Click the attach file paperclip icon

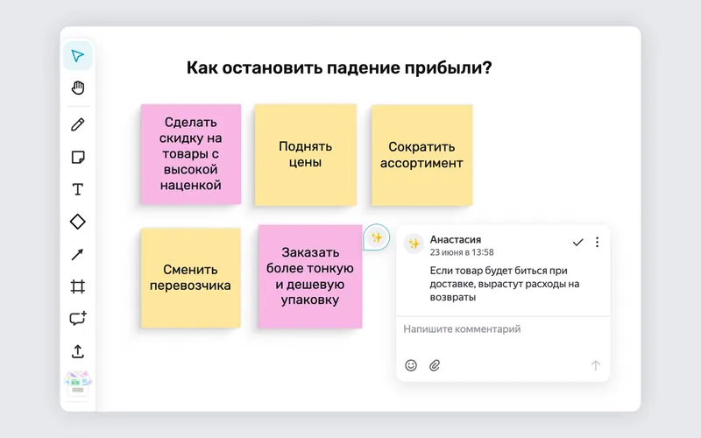435,365
